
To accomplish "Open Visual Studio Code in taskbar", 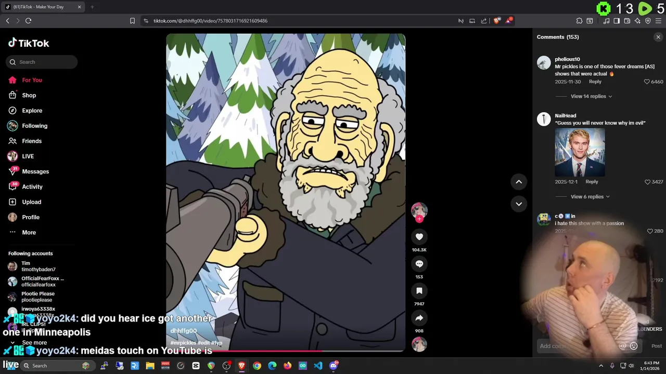I will pyautogui.click(x=318, y=366).
